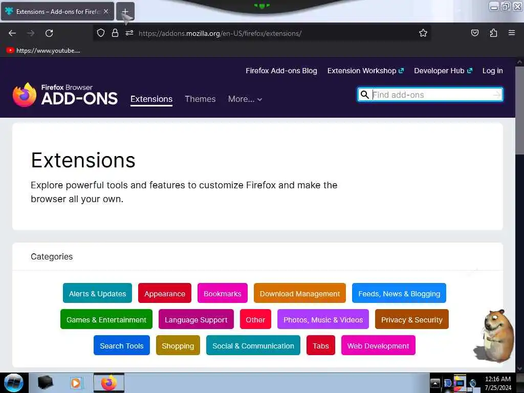The height and width of the screenshot is (393, 524).
Task: Open the Download Management category
Action: tap(300, 293)
